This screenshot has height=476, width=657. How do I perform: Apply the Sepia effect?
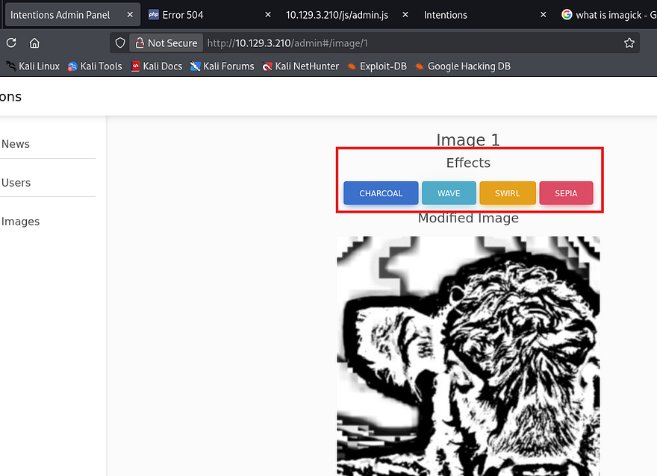[566, 193]
